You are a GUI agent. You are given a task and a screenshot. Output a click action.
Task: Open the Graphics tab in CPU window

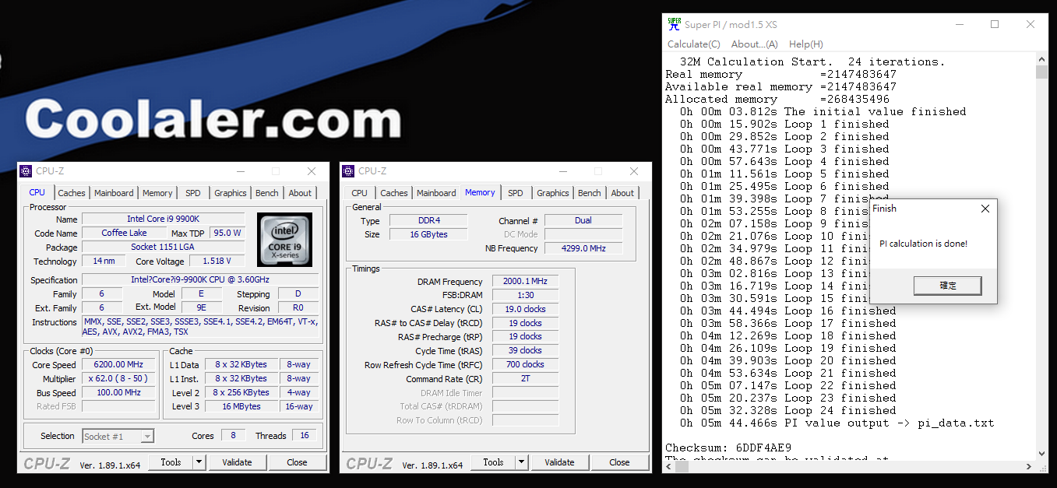(231, 193)
